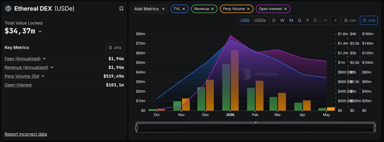The width and height of the screenshot is (384, 142).
Task: Set chart interval to yearly (Y)
Action: [307, 20]
